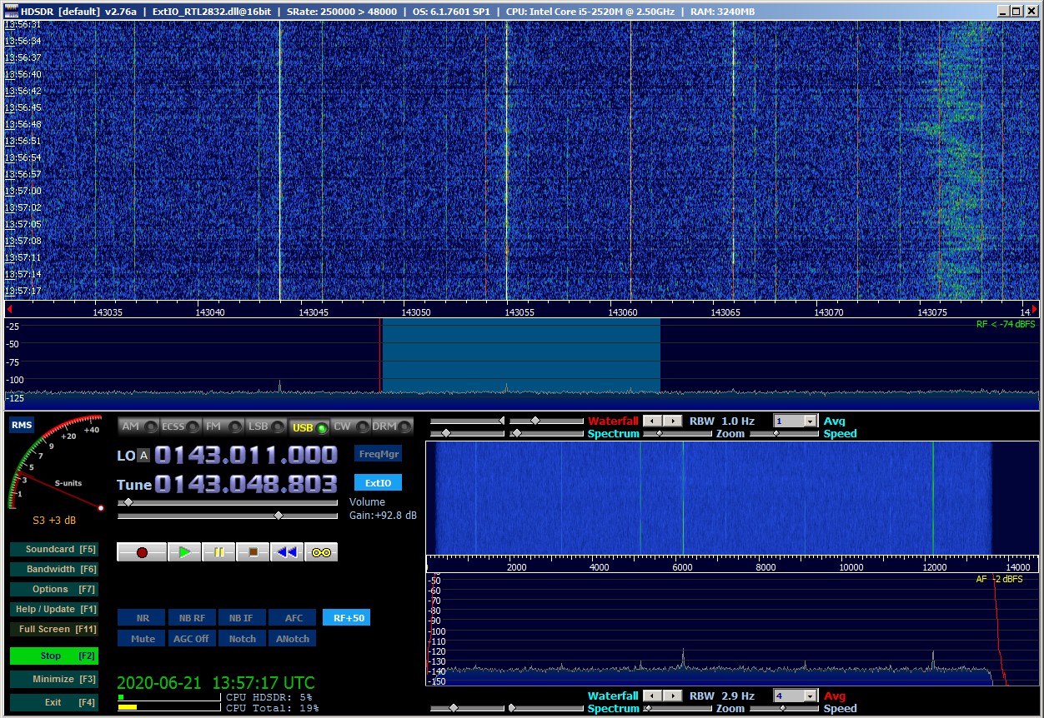Toggle the RMS meter mode button
The height and width of the screenshot is (718, 1044).
[22, 426]
